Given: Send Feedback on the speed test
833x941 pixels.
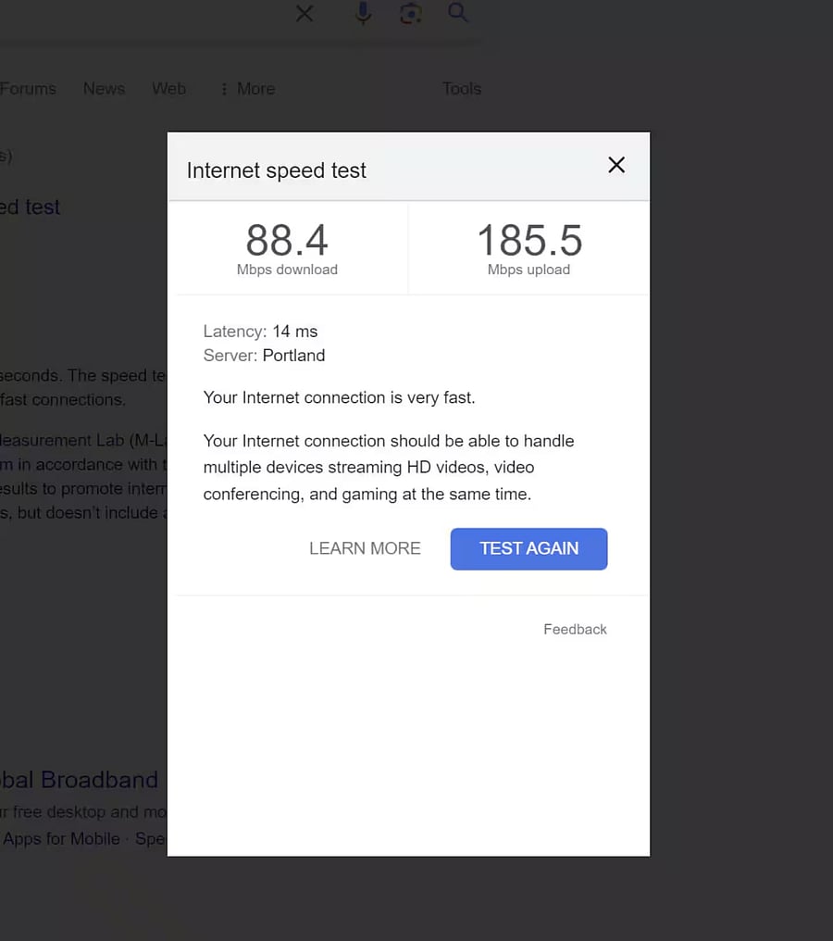Looking at the screenshot, I should (x=575, y=629).
